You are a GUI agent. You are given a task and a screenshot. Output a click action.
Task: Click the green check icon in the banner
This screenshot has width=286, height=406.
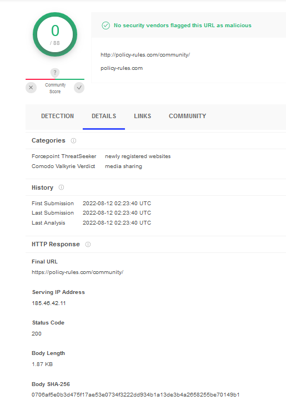coord(106,26)
